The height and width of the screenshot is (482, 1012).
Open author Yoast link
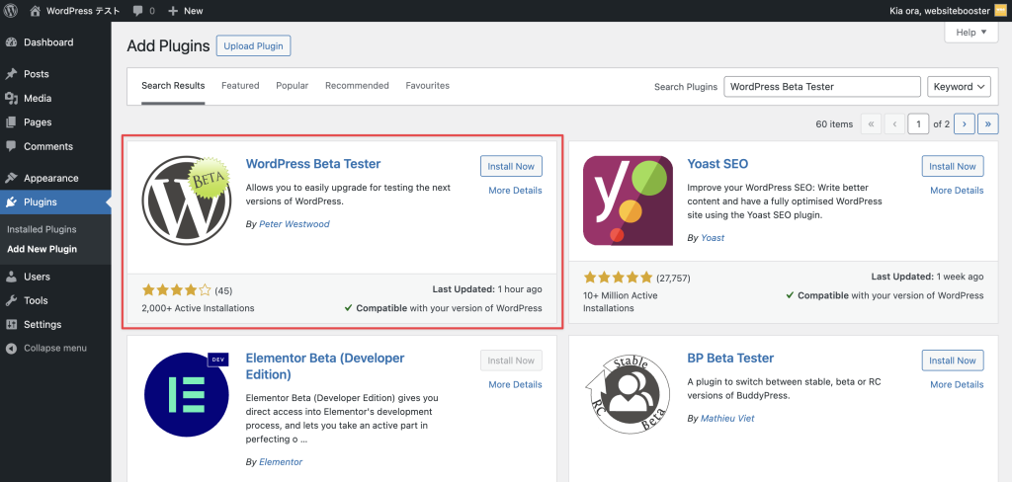coord(713,237)
